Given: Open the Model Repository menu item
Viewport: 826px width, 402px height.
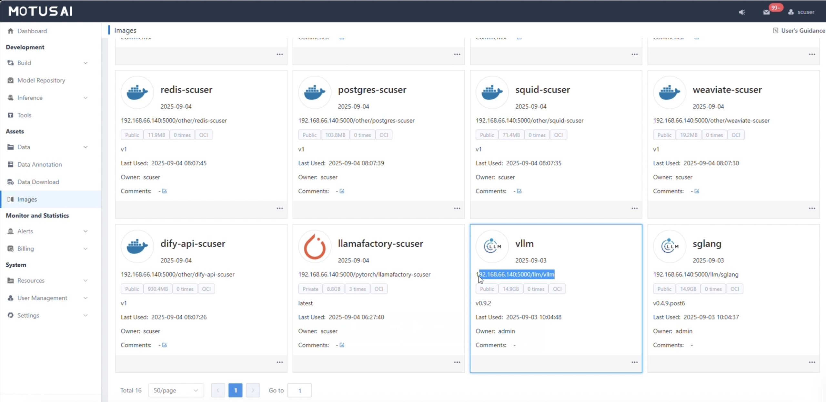Looking at the screenshot, I should point(41,80).
